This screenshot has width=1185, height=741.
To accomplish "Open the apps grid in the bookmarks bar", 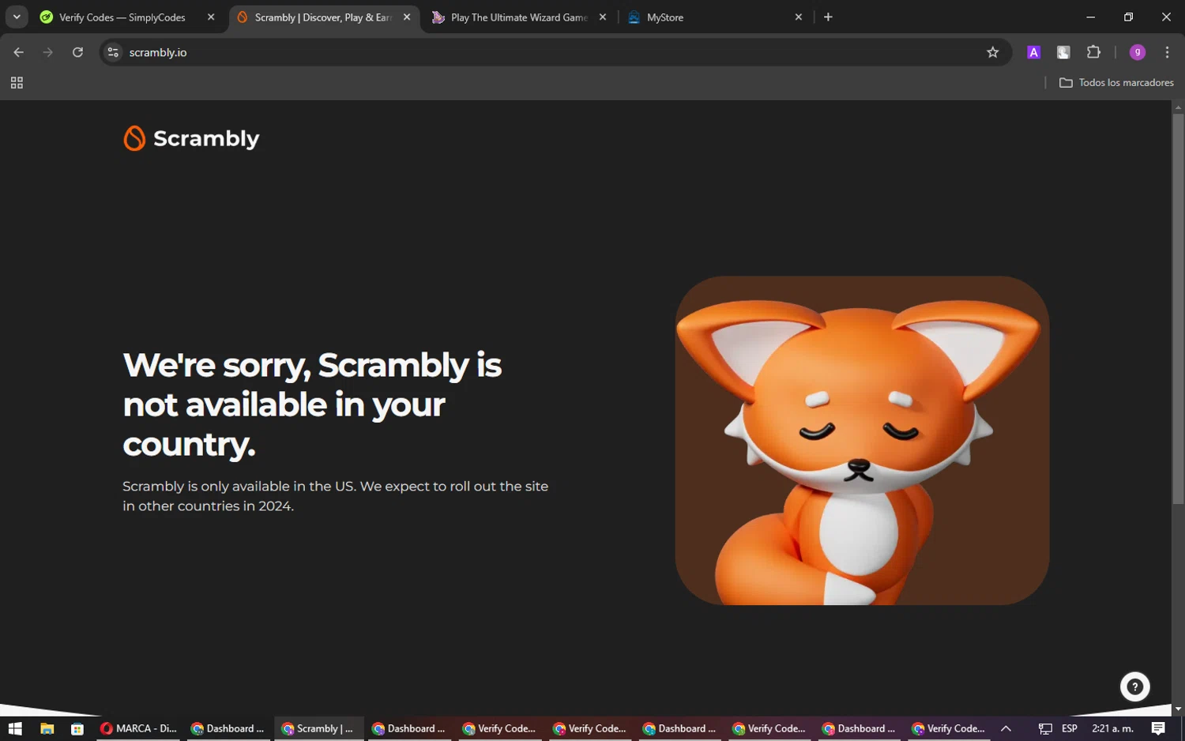I will click(x=17, y=83).
